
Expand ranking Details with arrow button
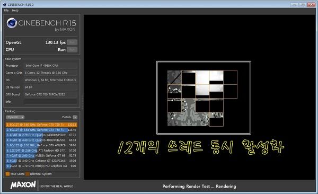(75, 117)
